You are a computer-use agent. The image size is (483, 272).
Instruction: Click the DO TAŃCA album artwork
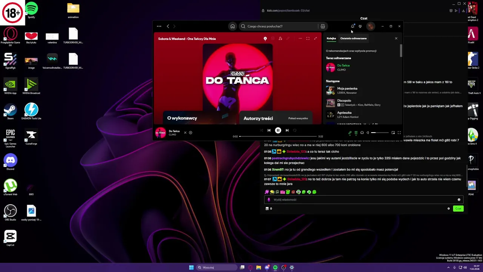pos(237,77)
